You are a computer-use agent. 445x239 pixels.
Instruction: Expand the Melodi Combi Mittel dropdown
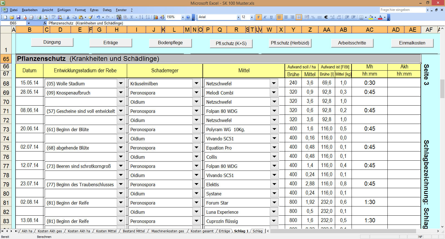(274, 93)
